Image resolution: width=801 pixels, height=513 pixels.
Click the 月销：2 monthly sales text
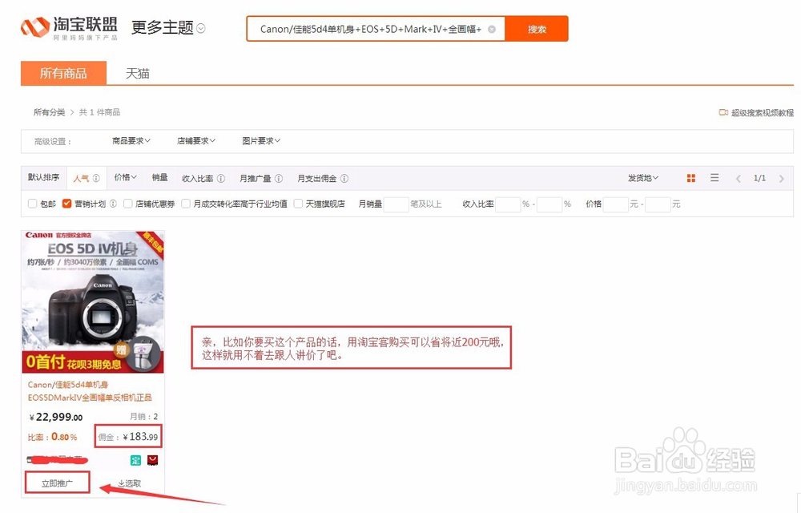coord(143,417)
